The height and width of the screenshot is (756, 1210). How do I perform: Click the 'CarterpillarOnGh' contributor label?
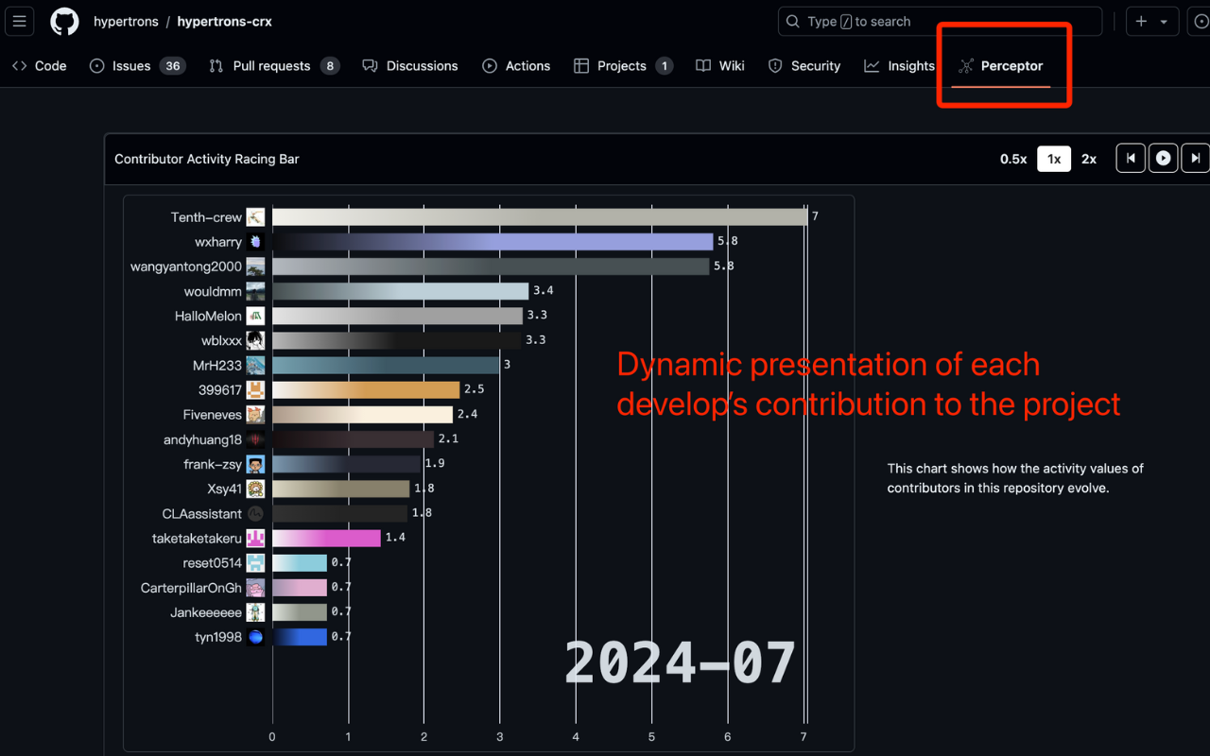coord(191,588)
